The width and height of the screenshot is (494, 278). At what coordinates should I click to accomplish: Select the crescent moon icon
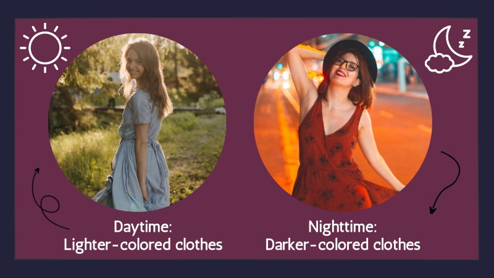coord(451,46)
